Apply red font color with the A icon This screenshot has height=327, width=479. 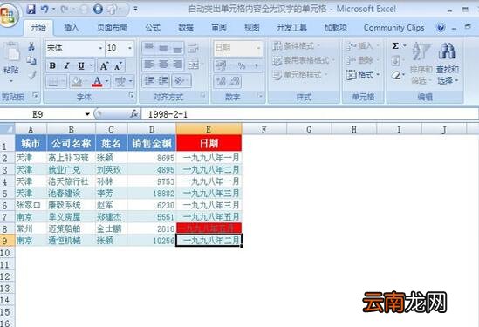97,82
